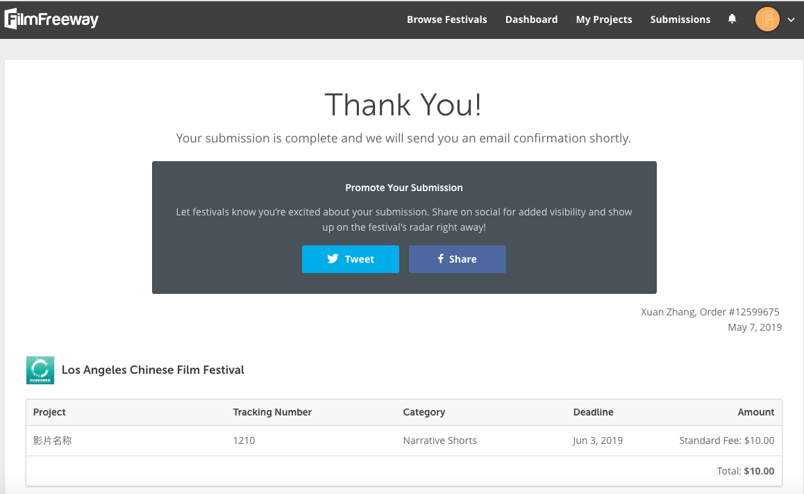Click Total: $10.00 row
Screen dimensions: 804x494
[x=404, y=471]
